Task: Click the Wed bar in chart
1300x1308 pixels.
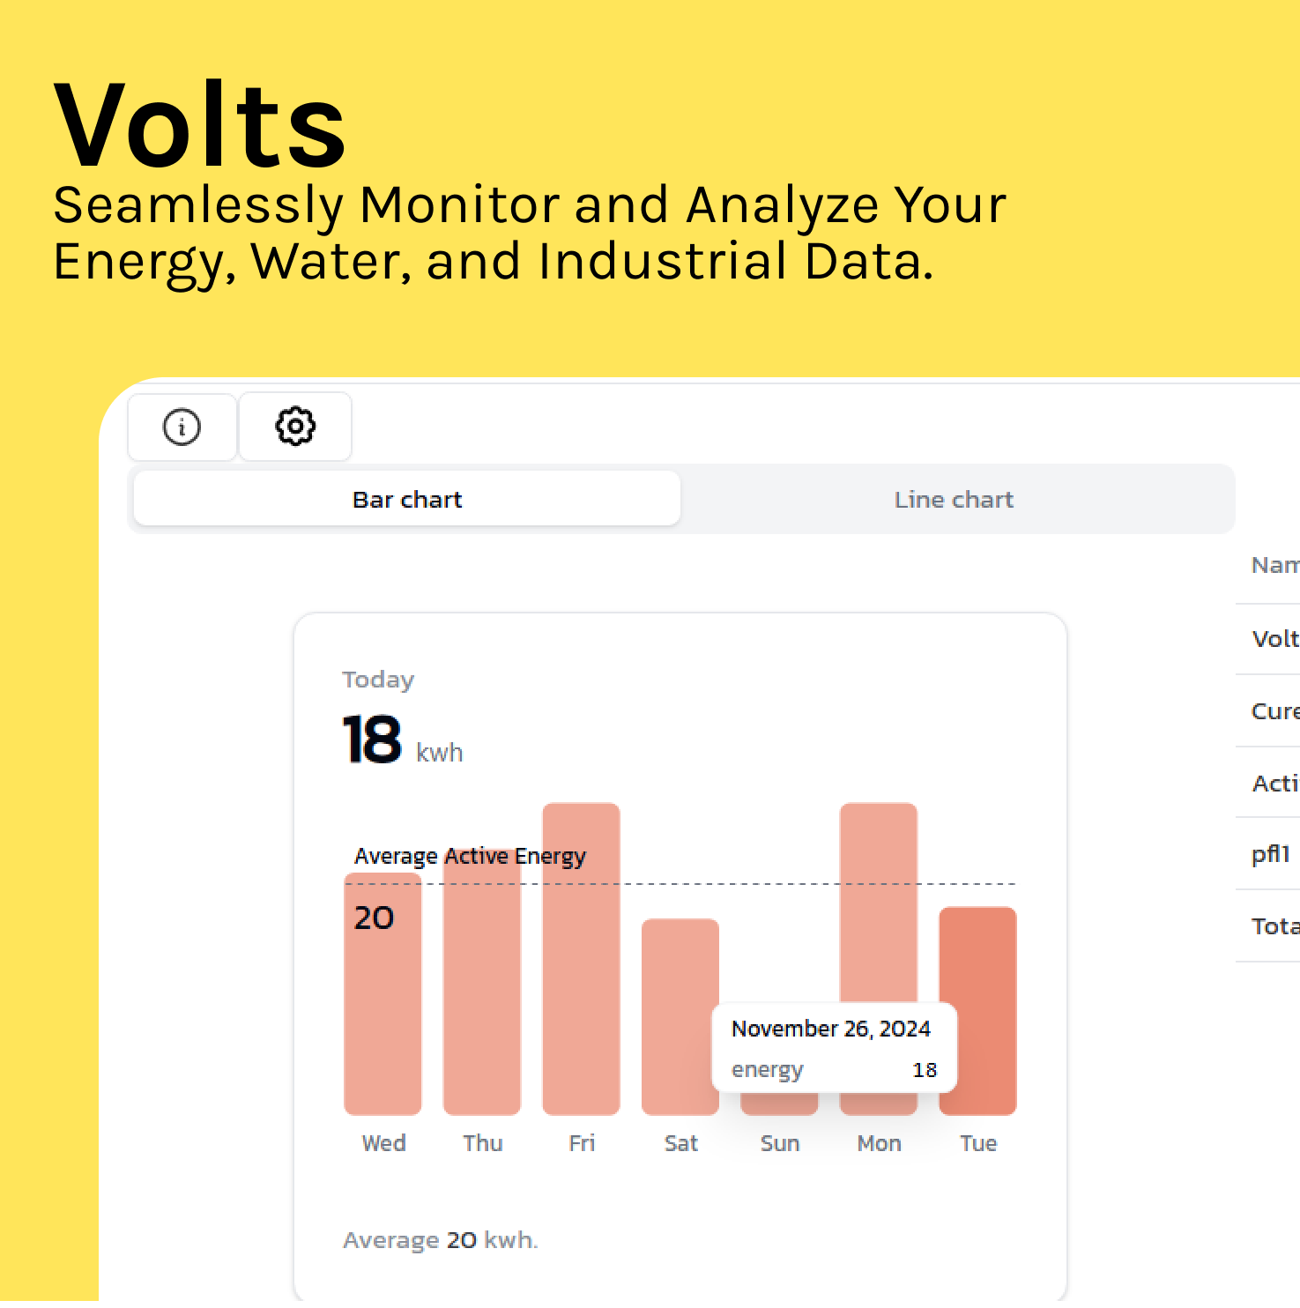Action: coord(383,1014)
